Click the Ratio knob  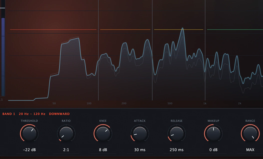66,134
